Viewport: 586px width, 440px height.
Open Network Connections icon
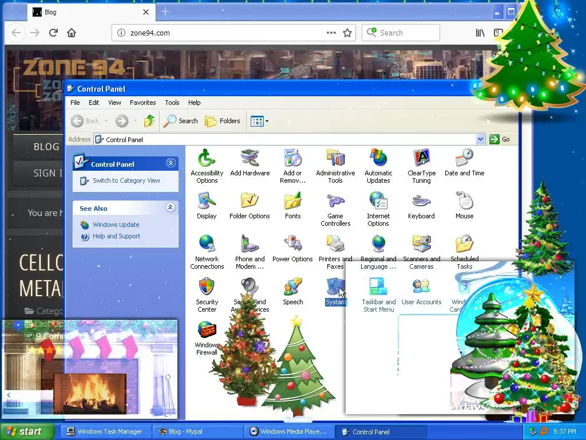pyautogui.click(x=207, y=252)
